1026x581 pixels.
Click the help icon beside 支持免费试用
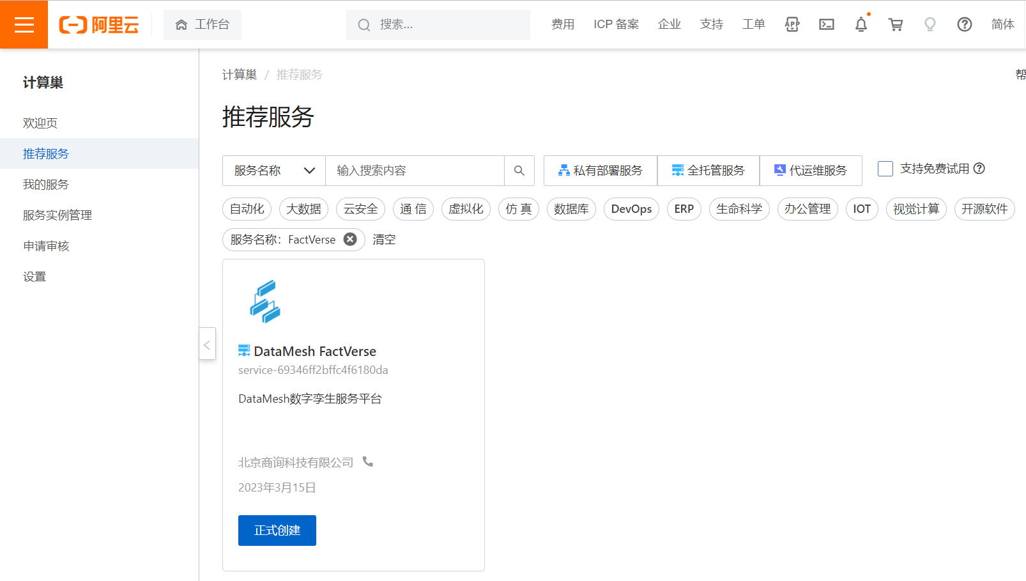point(979,169)
